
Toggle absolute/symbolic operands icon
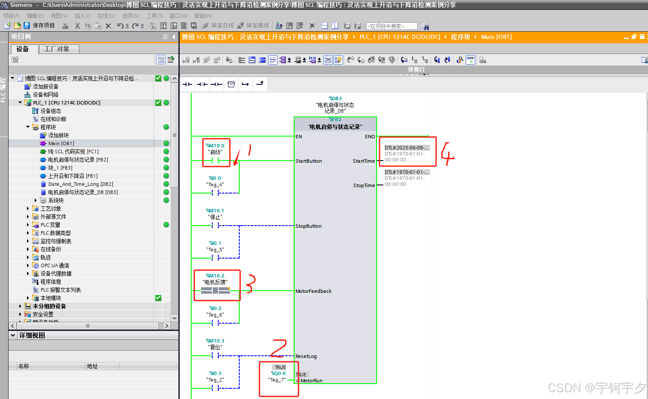(x=283, y=60)
